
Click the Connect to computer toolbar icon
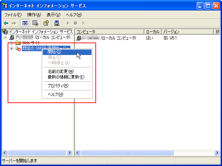point(57,23)
